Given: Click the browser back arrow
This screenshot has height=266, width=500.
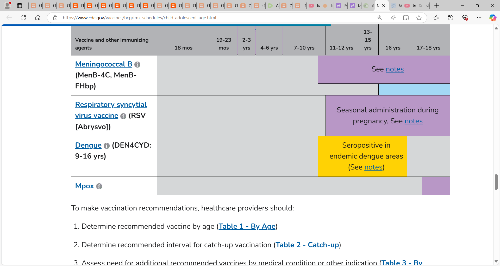Looking at the screenshot, I should (9, 17).
